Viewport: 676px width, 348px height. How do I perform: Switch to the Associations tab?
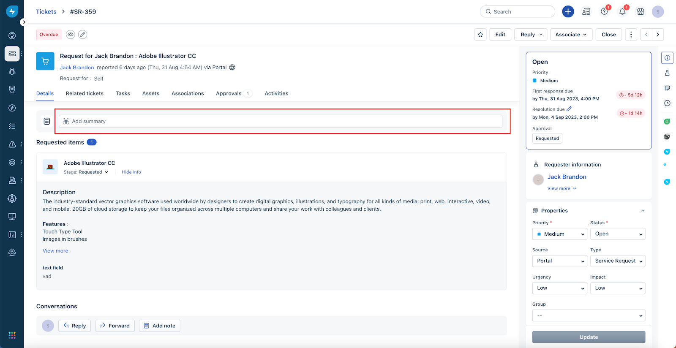point(188,93)
